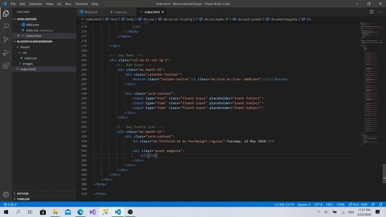This screenshot has height=217, width=386.
Task: Open File Explorer from the taskbar
Action: [x=55, y=212]
